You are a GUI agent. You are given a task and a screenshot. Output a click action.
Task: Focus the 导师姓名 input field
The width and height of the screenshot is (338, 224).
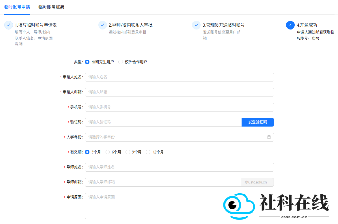pos(179,167)
